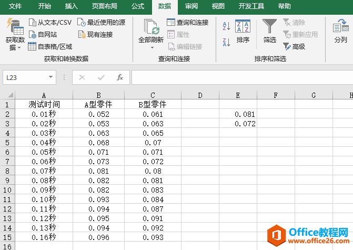This screenshot has height=250, width=353.
Task: Select cell with A型零件 header
Action: tap(98, 105)
